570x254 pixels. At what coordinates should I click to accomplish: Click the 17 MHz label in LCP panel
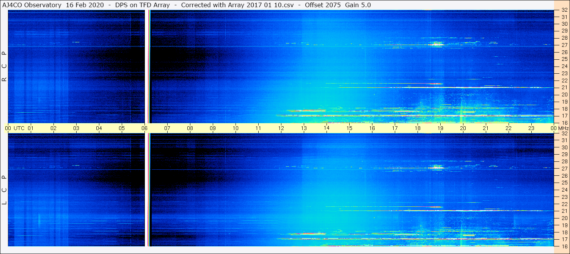(x=564, y=239)
